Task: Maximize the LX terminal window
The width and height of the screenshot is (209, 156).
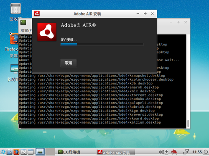Action: (178, 22)
